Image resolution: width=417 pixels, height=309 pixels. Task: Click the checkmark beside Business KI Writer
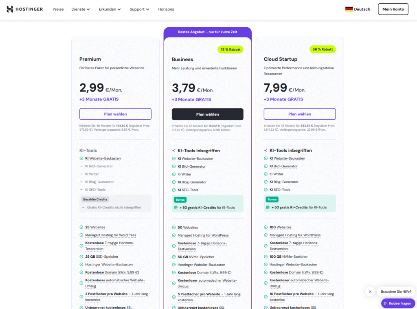point(173,174)
